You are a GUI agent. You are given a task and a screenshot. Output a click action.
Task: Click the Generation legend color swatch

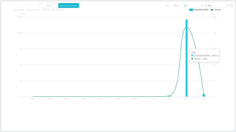(x=191, y=10)
